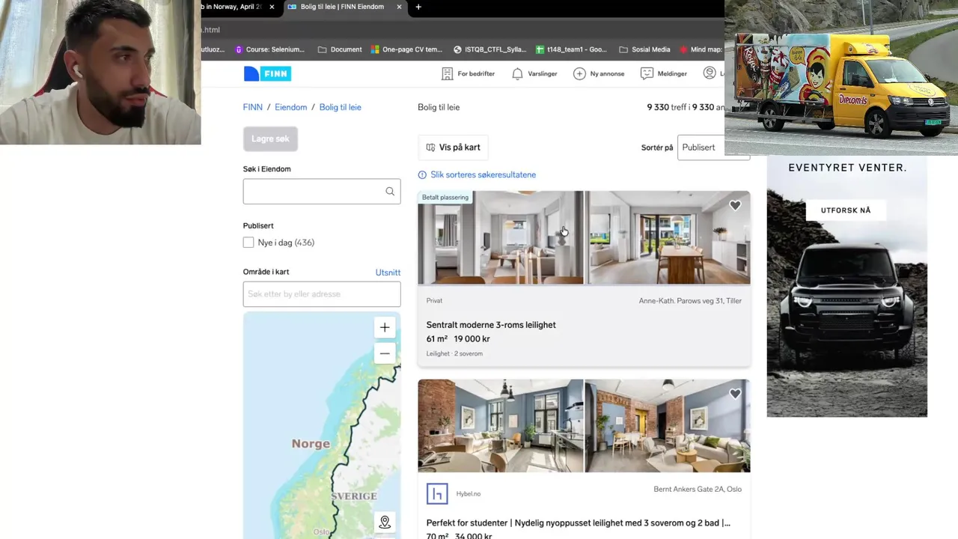
Task: Click the Norge label on map
Action: (311, 444)
